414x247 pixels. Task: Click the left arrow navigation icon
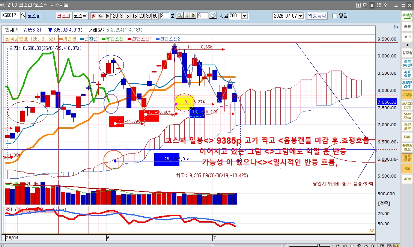pos(187,16)
